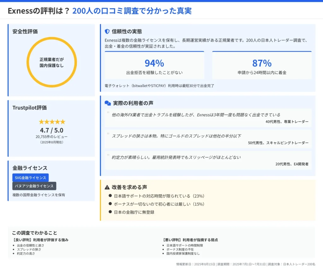Click the list item 日本語サポートの時間制限

185,245
